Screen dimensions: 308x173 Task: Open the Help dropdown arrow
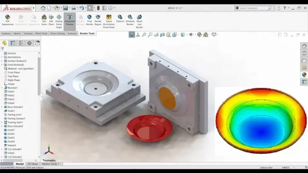(289, 8)
